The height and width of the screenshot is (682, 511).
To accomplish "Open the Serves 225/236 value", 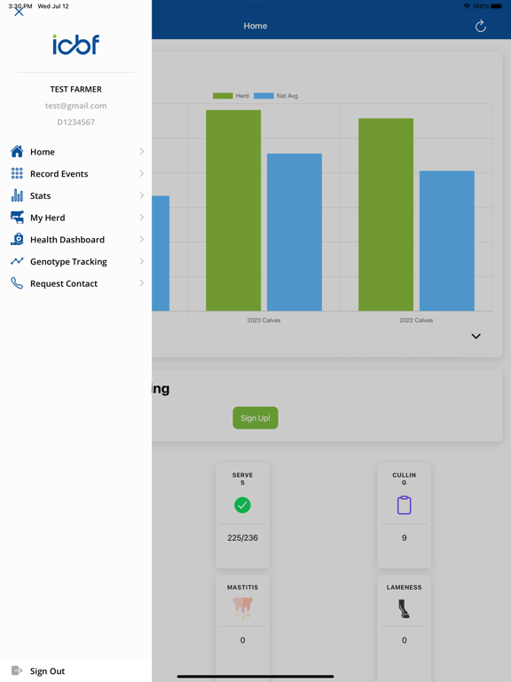I will pyautogui.click(x=242, y=537).
